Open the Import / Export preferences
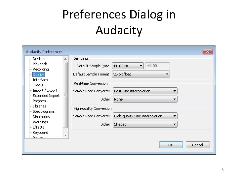This screenshot has height=178, width=238. point(45,90)
